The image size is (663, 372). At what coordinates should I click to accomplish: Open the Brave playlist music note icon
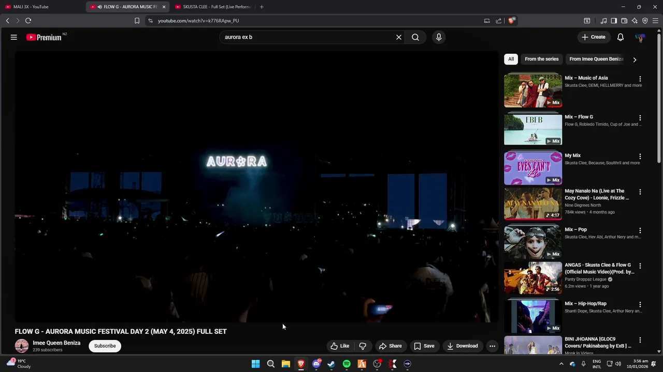(603, 21)
